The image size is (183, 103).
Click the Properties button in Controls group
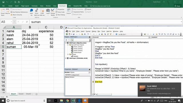(x=60, y=9)
